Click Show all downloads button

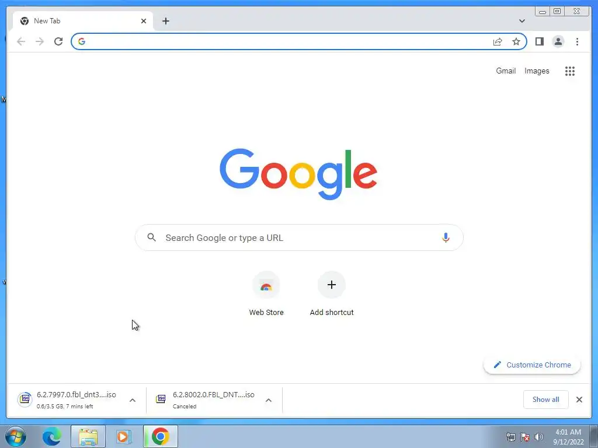point(546,400)
